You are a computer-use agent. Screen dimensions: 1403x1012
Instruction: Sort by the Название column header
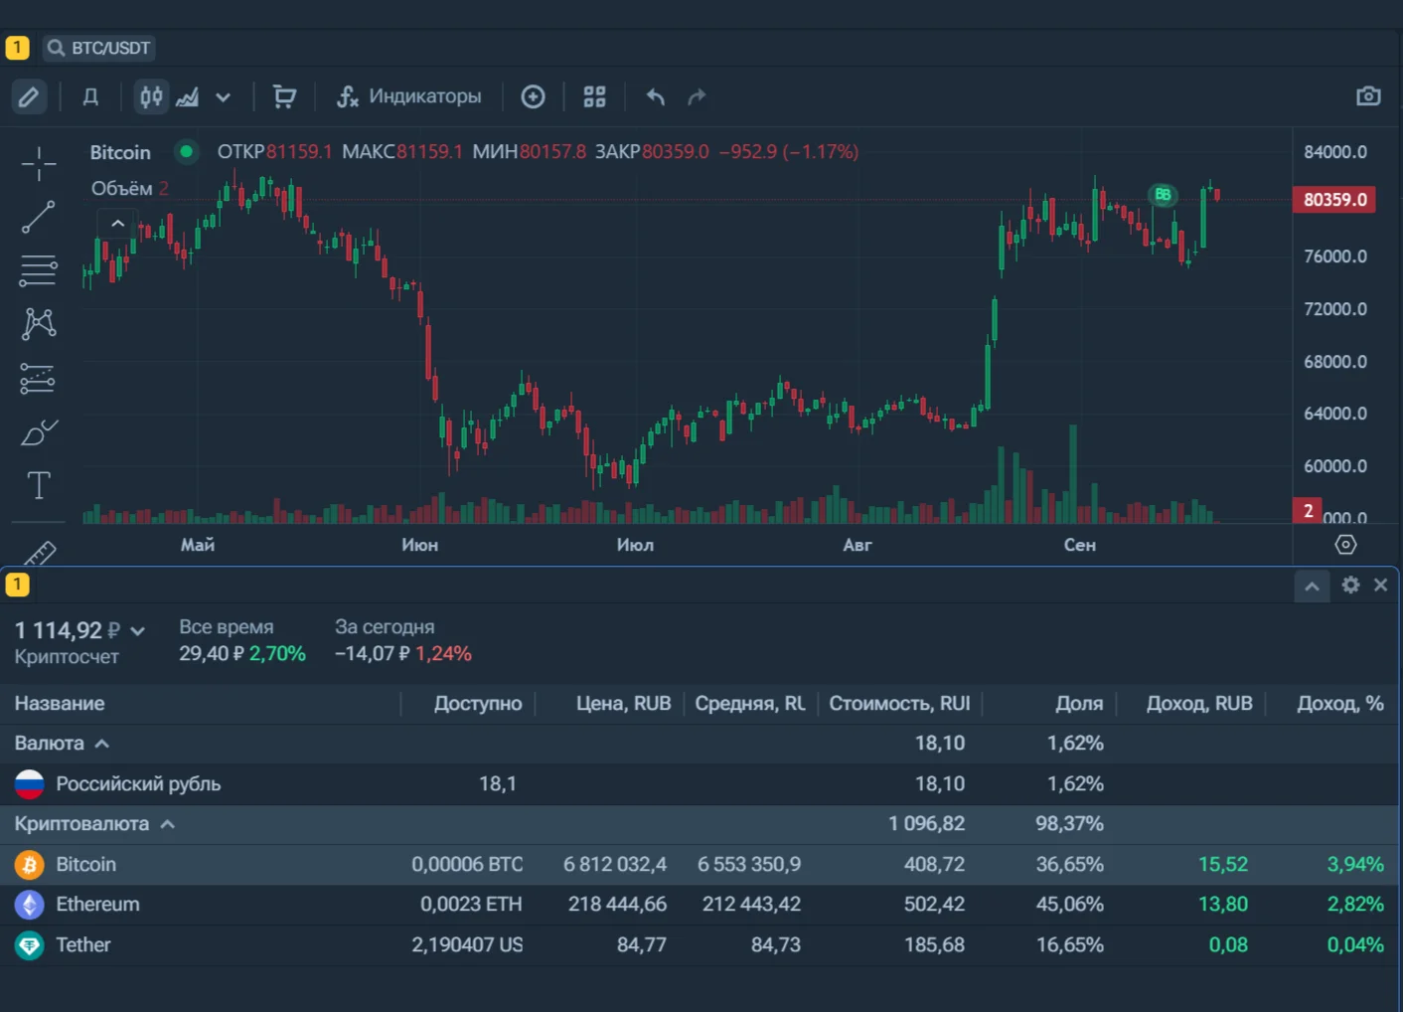[60, 704]
